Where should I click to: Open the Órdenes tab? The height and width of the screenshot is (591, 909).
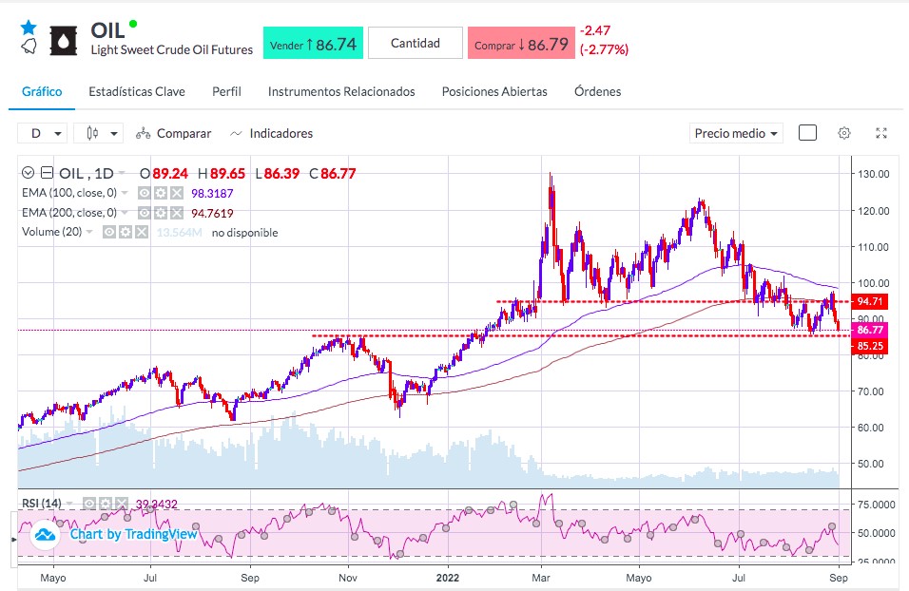point(598,91)
